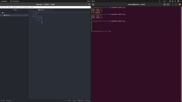
Task: Open the en input language dropdown
Action: click(x=165, y=1)
